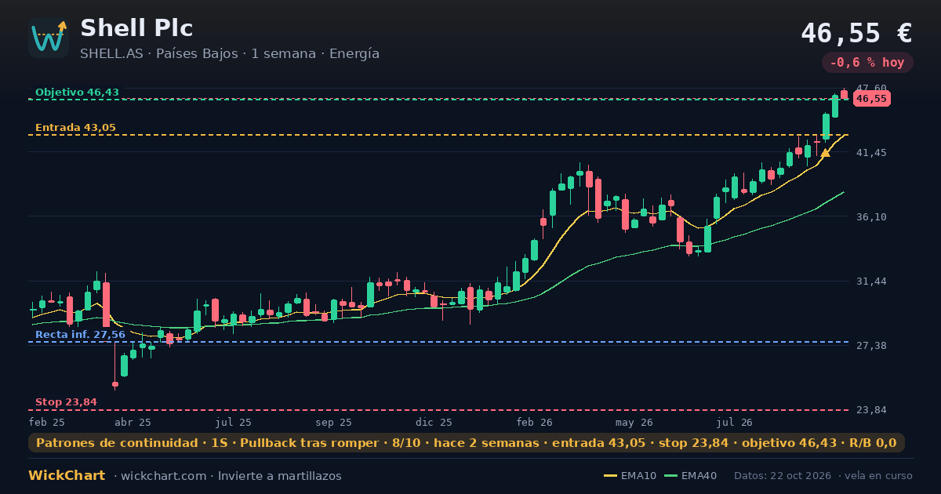Viewport: 941px width, 494px height.
Task: Click the sep 25 date label
Action: point(334,422)
